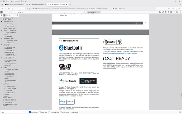Click the add signature tool icon
Image resolution: width=182 pixels, height=114 pixels.
(x=160, y=12)
